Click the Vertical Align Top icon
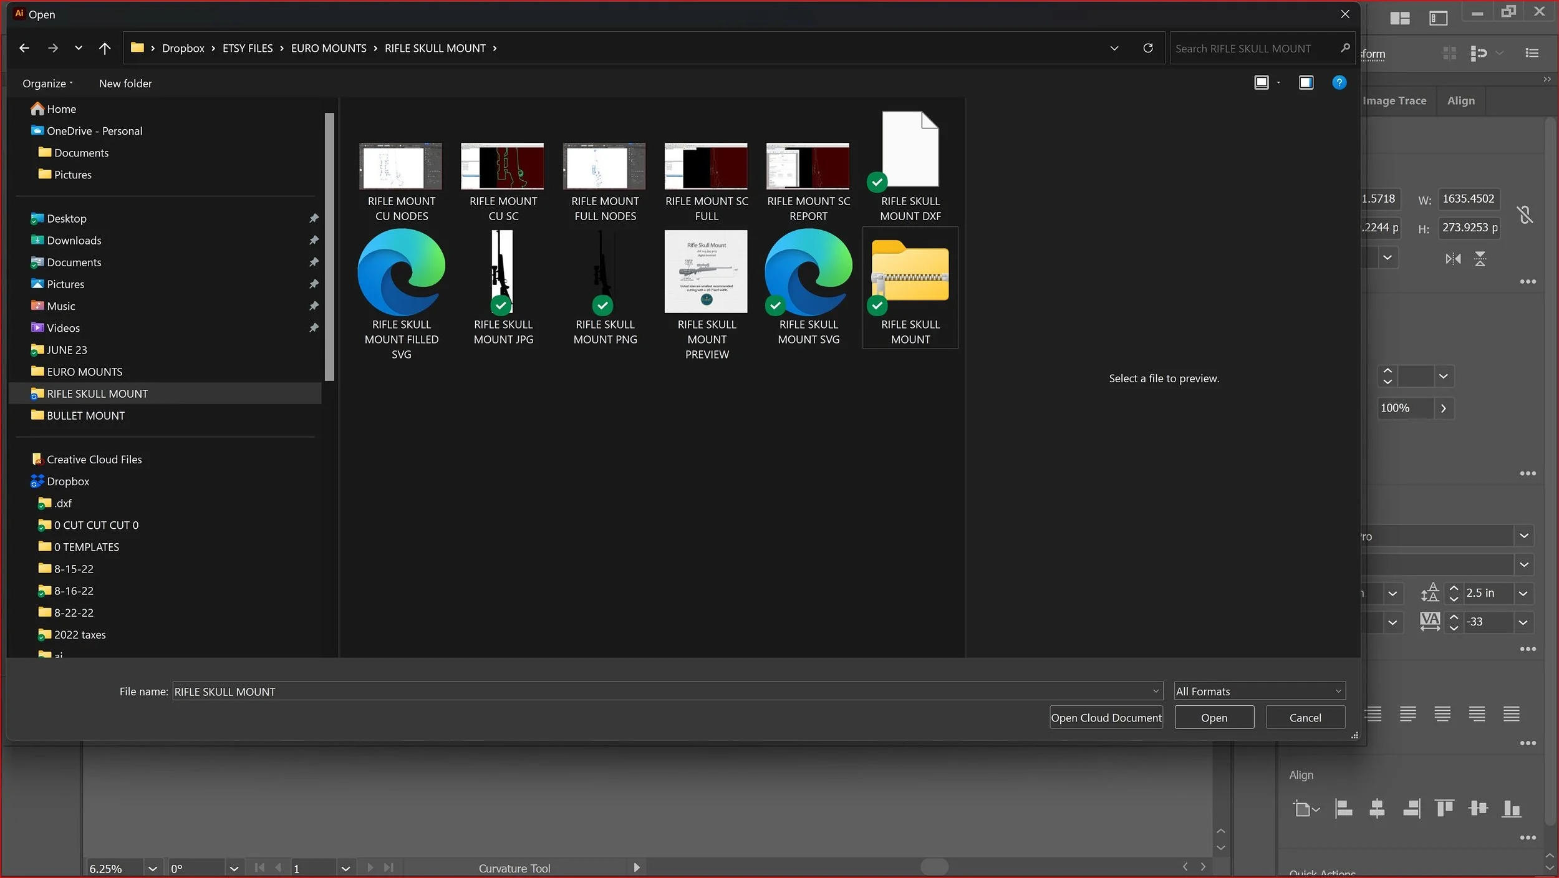 click(1444, 809)
